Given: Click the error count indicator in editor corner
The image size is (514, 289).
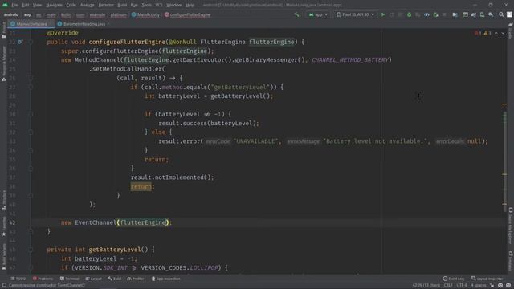Looking at the screenshot, I should coord(478,33).
